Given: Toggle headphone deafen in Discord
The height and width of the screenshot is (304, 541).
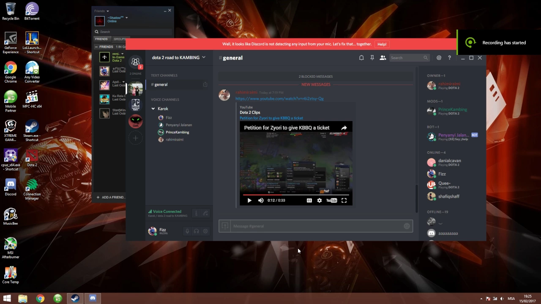Looking at the screenshot, I should pos(196,231).
